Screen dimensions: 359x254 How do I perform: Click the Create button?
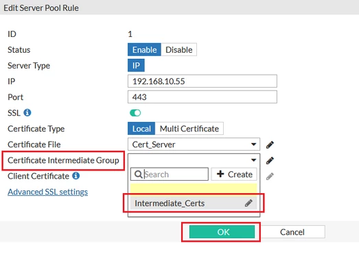234,175
